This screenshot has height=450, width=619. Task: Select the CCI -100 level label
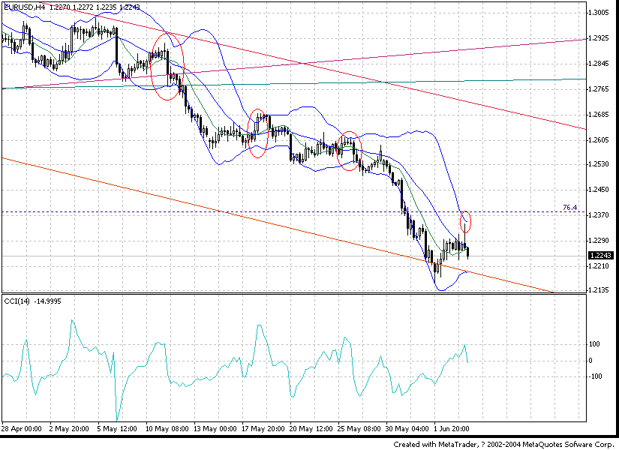[595, 376]
